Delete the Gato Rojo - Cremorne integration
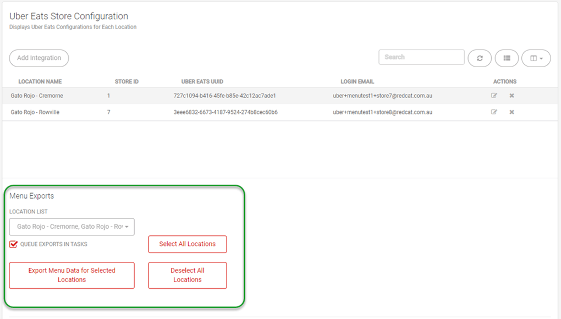This screenshot has width=561, height=319. [512, 96]
